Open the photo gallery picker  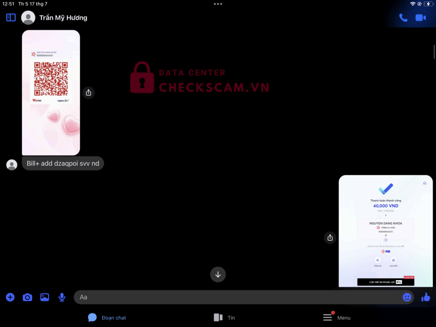pyautogui.click(x=44, y=297)
